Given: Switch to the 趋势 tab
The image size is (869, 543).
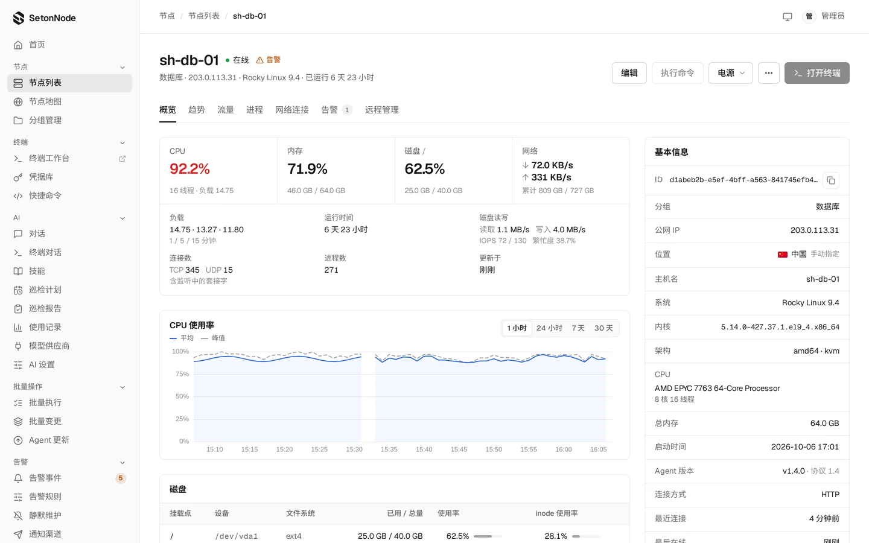Looking at the screenshot, I should (197, 110).
